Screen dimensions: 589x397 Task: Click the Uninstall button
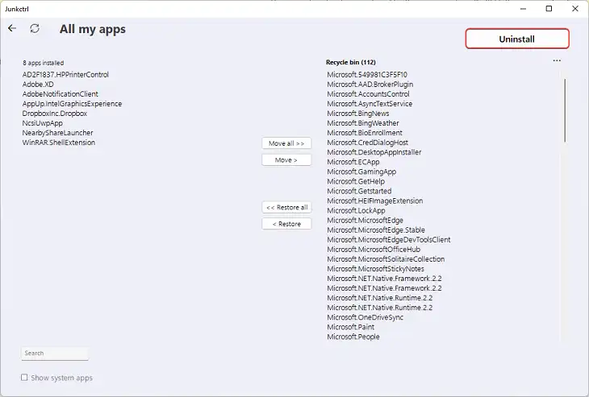click(517, 39)
